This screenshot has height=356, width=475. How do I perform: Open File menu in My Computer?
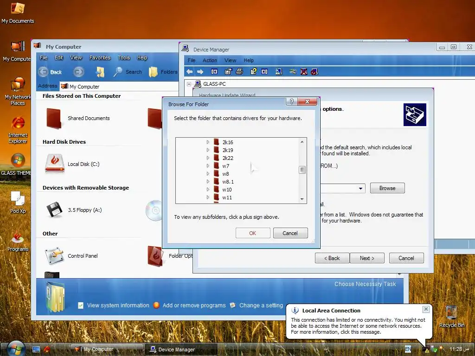coord(44,57)
